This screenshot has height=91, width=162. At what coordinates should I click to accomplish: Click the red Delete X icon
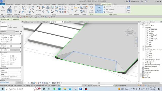[x=65, y=12]
